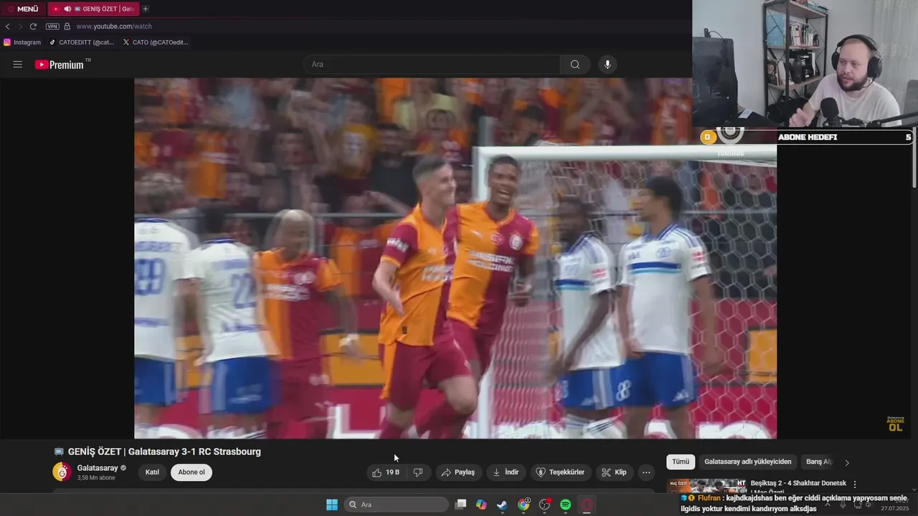
Task: Open the YouTube hamburger guide menu
Action: [18, 64]
